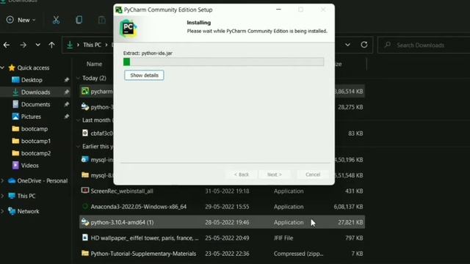Click the mysql-installer file icon
Viewport: 470px width, 264px height.
[85, 160]
